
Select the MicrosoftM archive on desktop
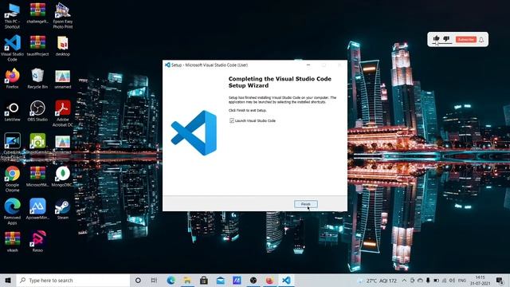(37, 176)
